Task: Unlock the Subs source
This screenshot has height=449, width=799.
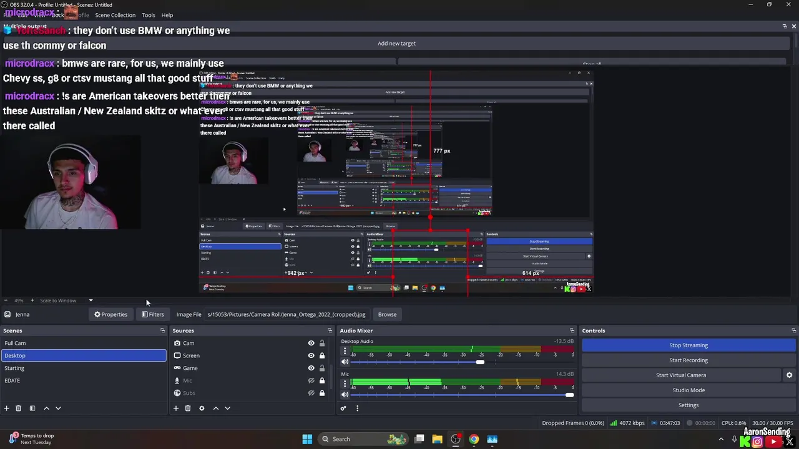Action: pyautogui.click(x=322, y=393)
